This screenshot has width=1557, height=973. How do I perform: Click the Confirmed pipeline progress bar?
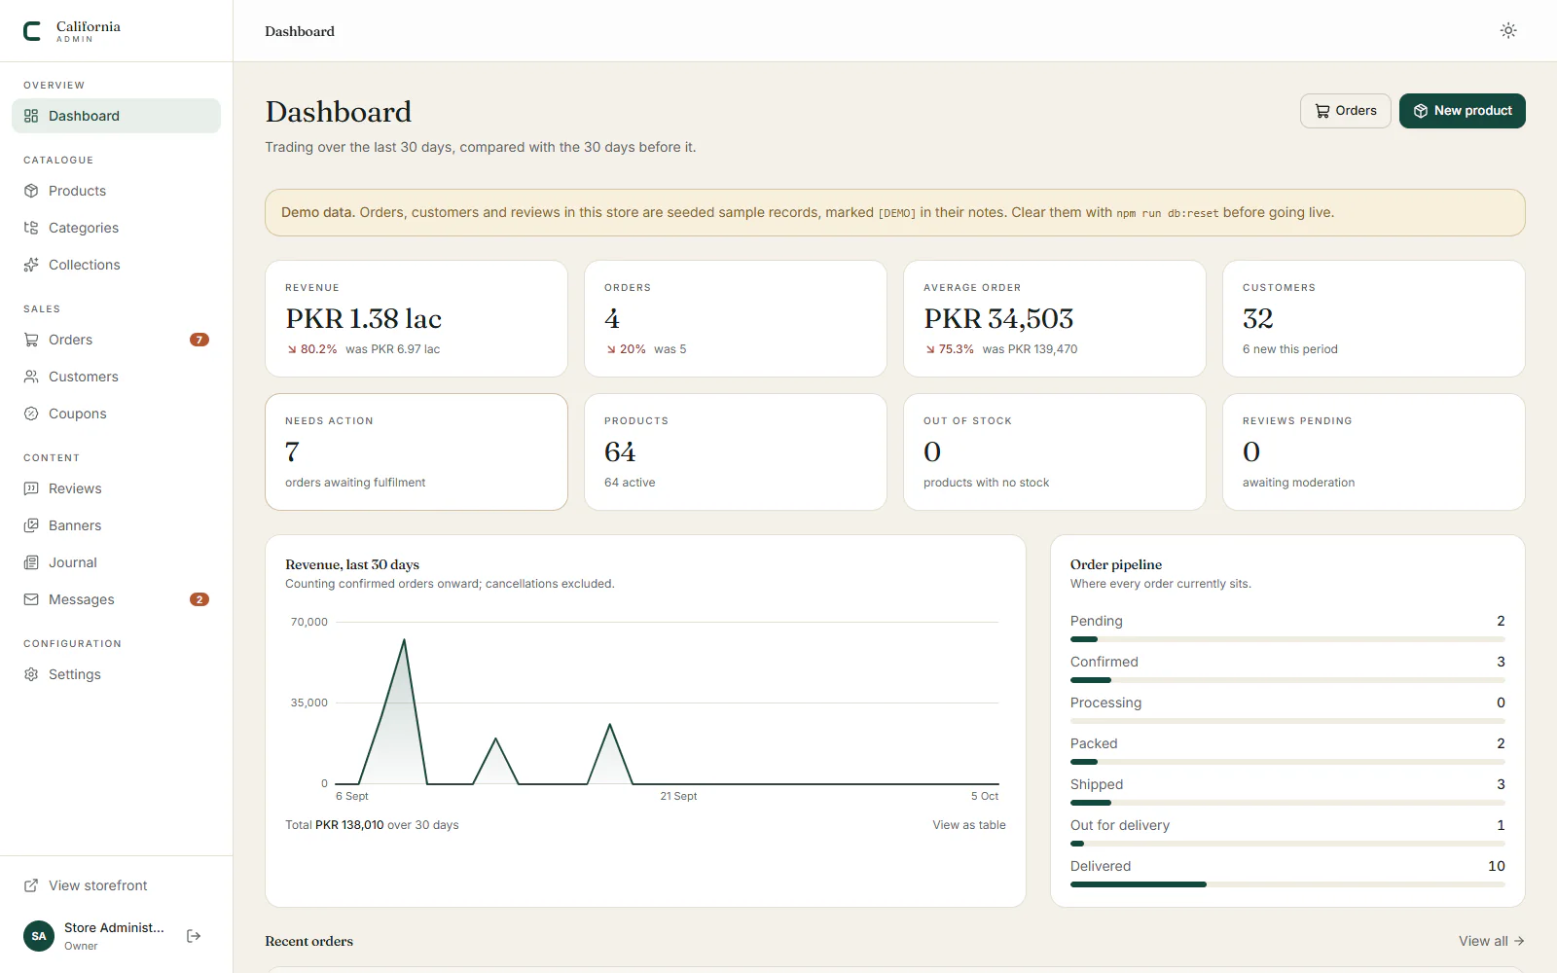(x=1287, y=680)
